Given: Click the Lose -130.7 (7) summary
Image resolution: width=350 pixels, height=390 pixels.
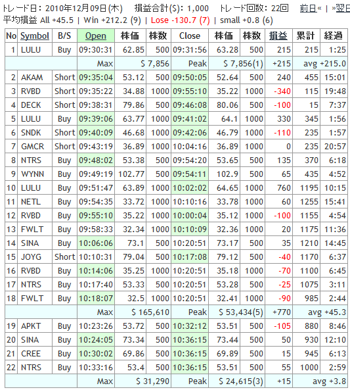Looking at the screenshot, I should [181, 20].
